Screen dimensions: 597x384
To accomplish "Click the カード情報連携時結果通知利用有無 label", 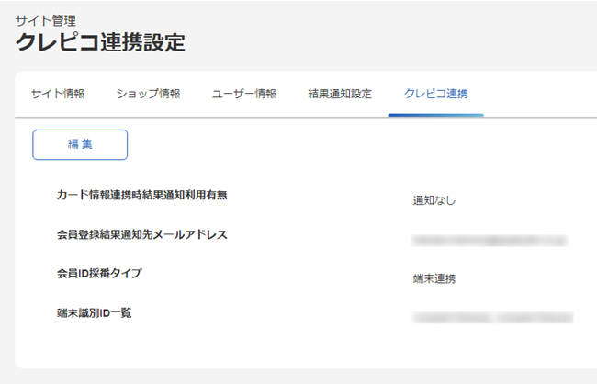I will [x=142, y=195].
